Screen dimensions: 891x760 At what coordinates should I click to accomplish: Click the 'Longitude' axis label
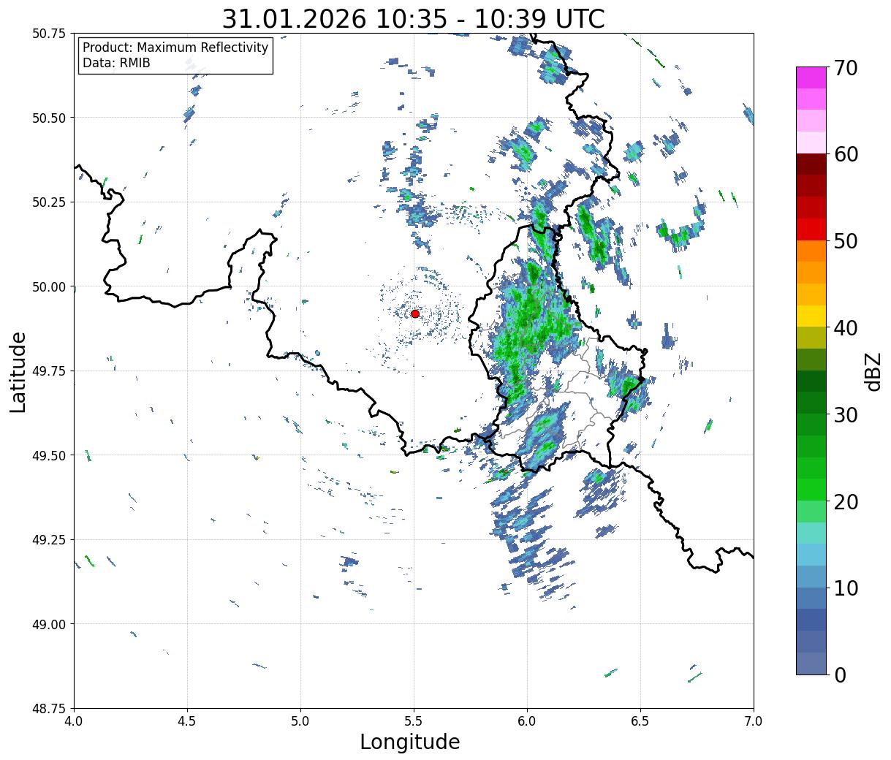click(410, 742)
